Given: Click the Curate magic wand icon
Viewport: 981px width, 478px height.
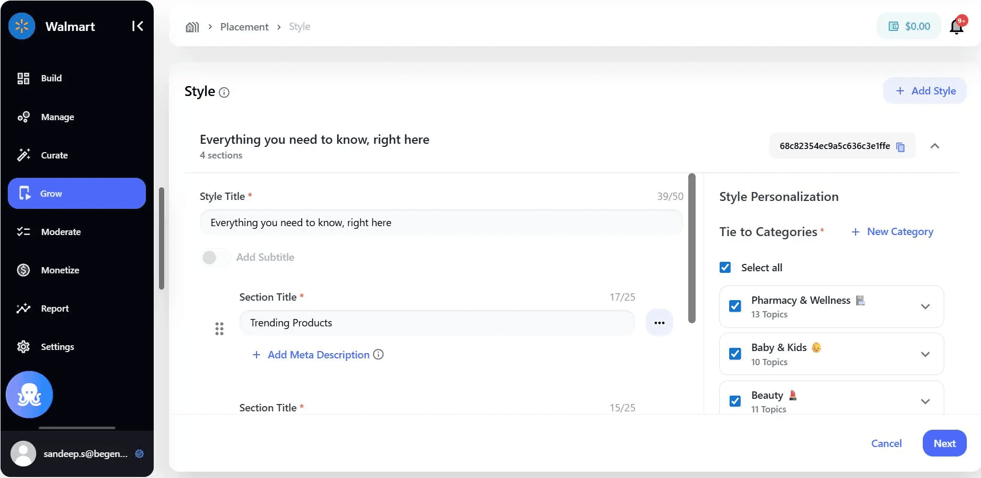Looking at the screenshot, I should click(x=23, y=155).
